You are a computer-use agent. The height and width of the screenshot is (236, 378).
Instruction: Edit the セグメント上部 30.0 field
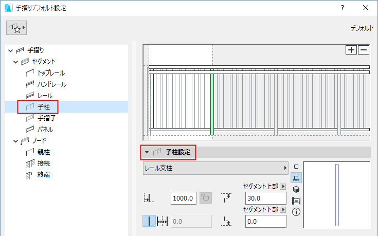click(266, 198)
